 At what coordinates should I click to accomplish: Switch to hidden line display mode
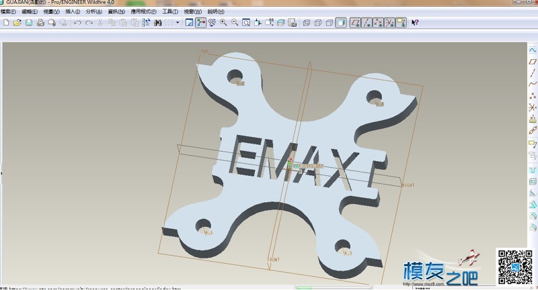[318, 23]
